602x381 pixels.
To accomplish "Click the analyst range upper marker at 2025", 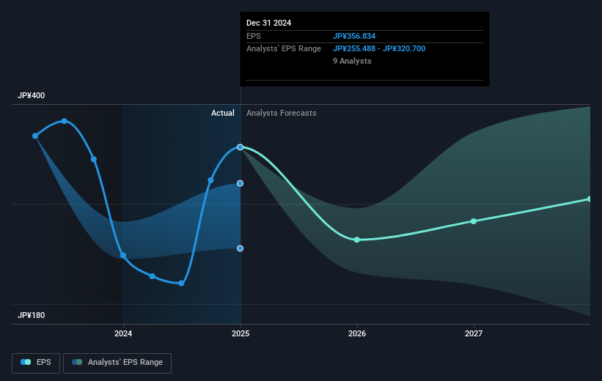I will (x=240, y=183).
